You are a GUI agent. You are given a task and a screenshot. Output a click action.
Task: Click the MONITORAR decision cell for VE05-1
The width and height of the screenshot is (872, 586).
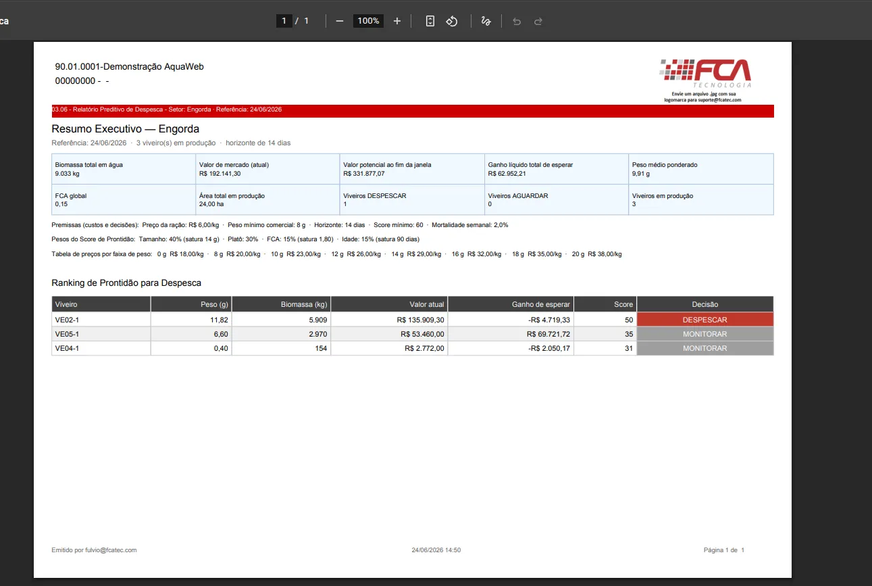pyautogui.click(x=705, y=334)
